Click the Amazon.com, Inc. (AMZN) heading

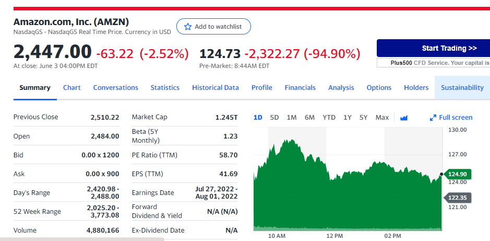pos(71,22)
